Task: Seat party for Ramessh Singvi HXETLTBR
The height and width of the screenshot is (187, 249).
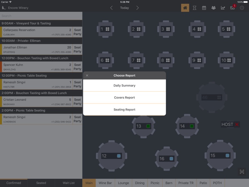Action: 77,84
